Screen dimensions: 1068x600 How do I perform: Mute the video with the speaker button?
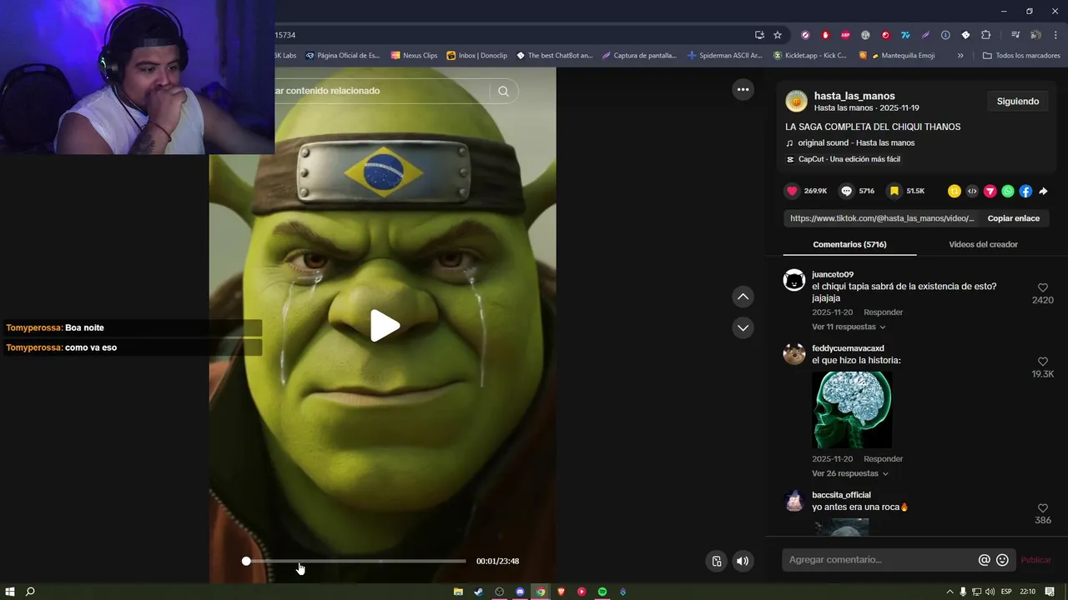click(x=743, y=561)
